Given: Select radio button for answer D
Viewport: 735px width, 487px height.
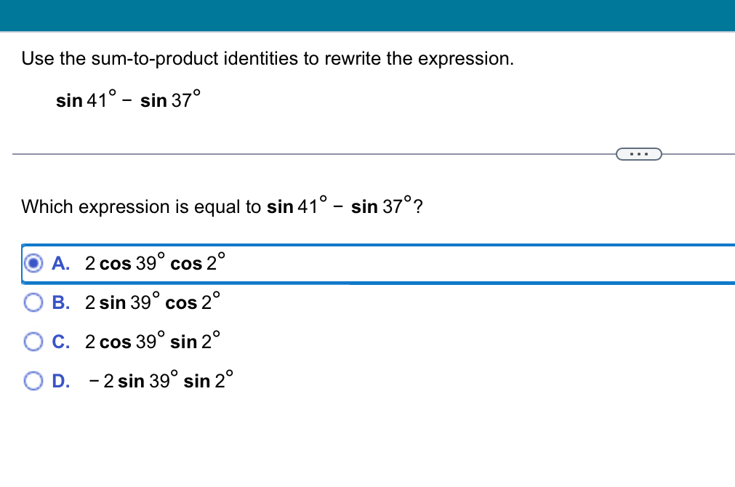Looking at the screenshot, I should [33, 380].
